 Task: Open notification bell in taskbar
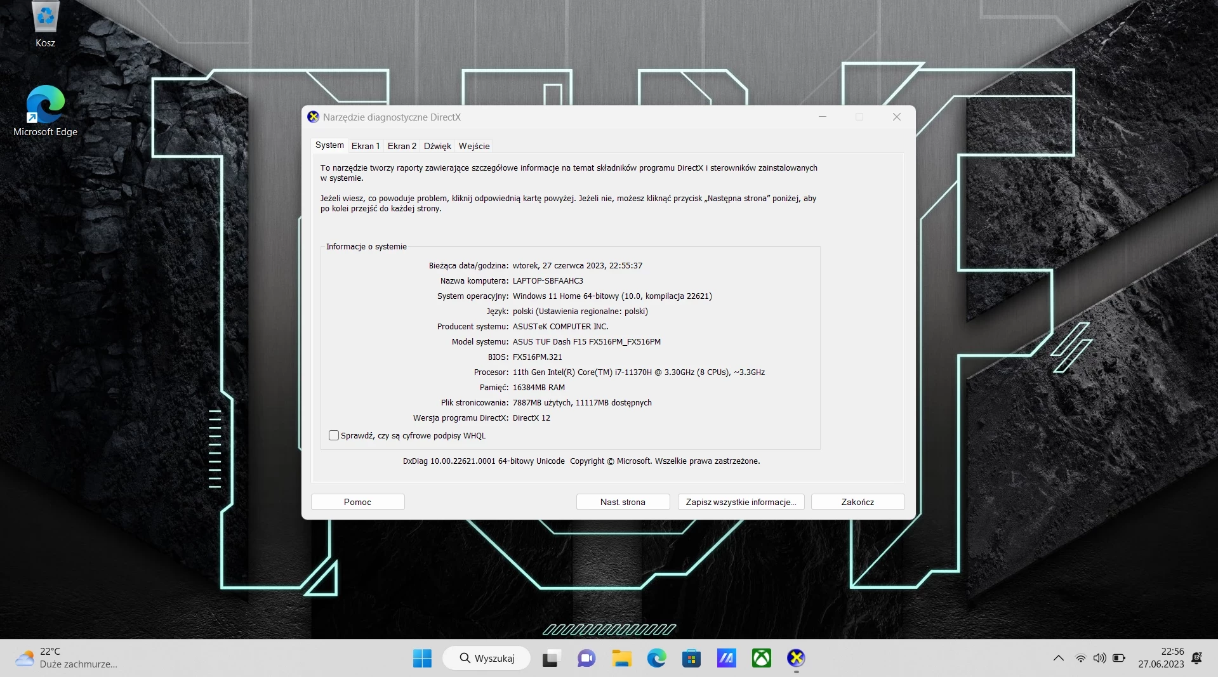[x=1197, y=658]
